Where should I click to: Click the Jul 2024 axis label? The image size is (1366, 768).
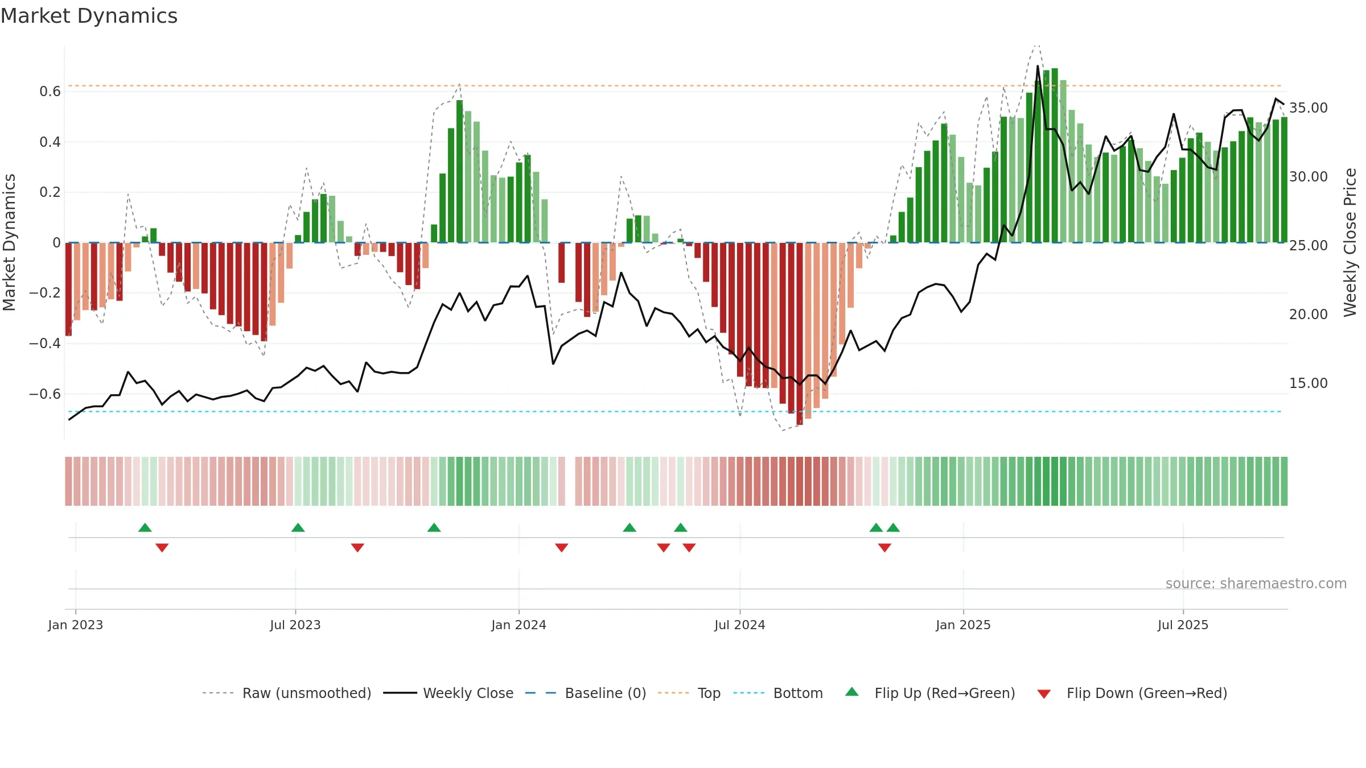click(740, 625)
